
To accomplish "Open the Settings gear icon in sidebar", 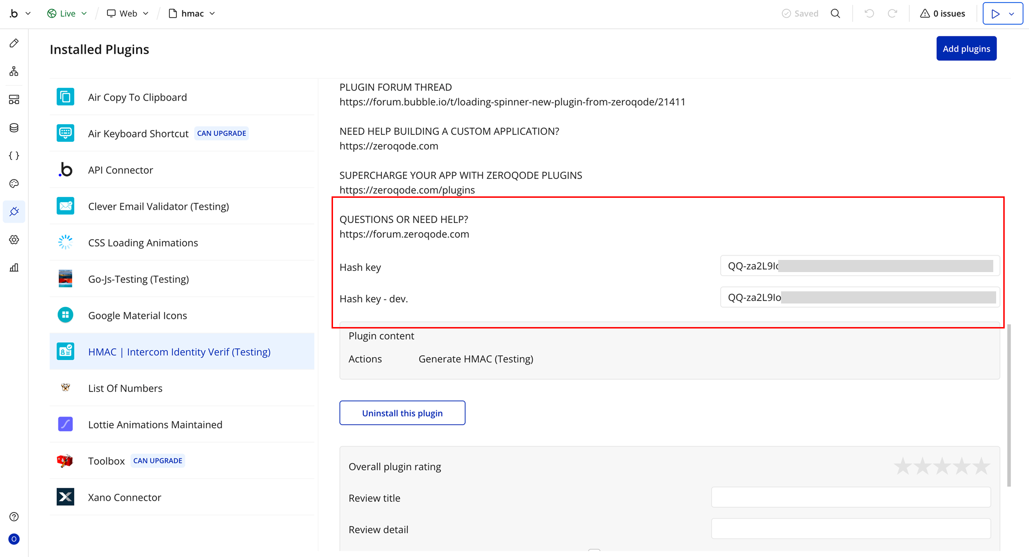I will tap(14, 240).
